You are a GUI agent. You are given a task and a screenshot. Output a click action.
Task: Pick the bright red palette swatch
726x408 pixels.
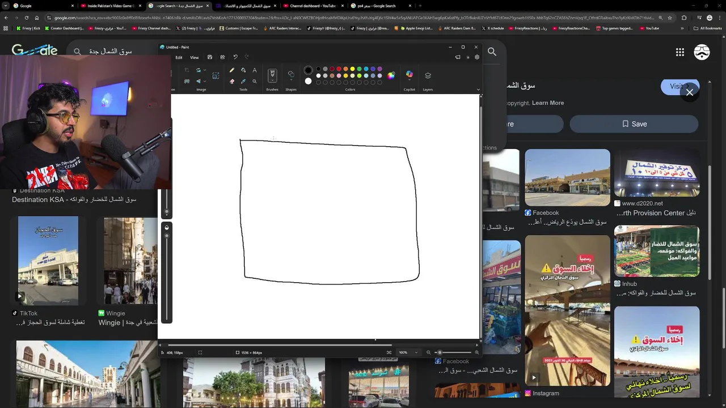click(339, 69)
